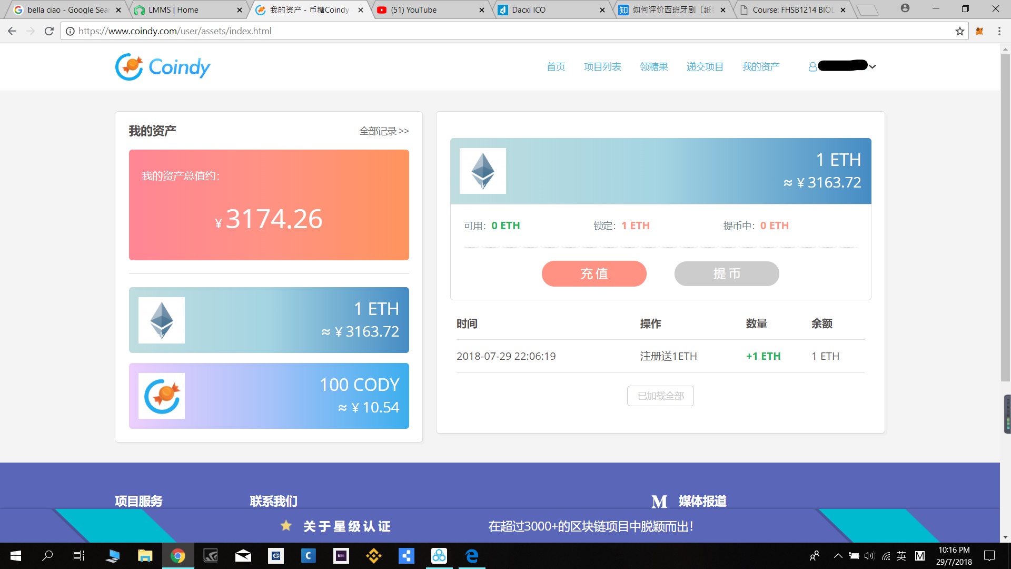Reload the page with refresh icon
Viewport: 1011px width, 569px height.
(x=49, y=31)
